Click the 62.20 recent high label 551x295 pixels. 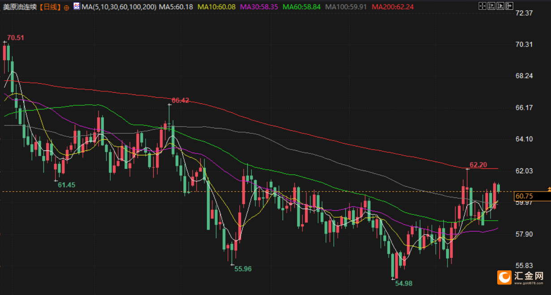478,165
